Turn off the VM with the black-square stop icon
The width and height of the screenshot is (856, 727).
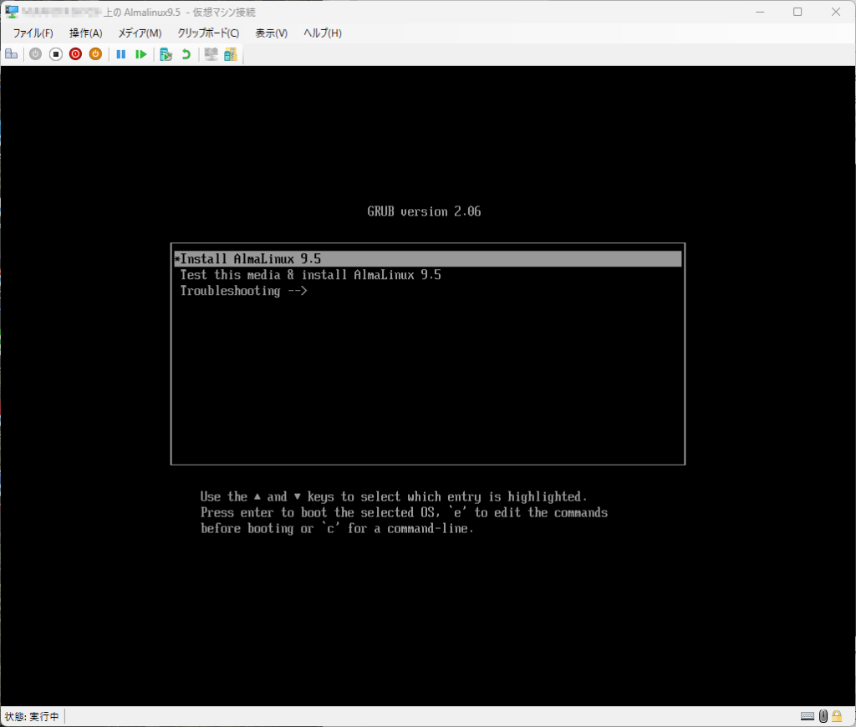click(x=55, y=54)
